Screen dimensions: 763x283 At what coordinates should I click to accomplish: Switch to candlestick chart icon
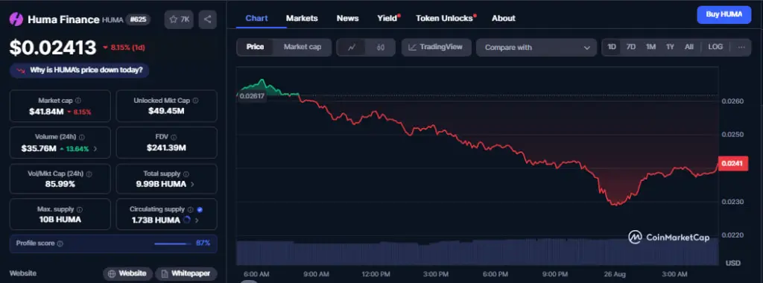click(x=381, y=47)
